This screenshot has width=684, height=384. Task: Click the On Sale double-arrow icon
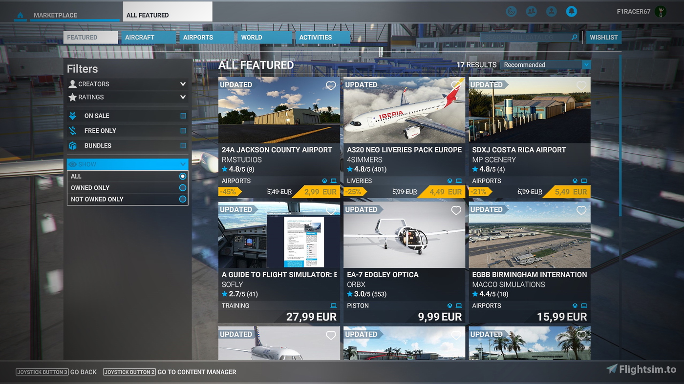click(x=72, y=116)
